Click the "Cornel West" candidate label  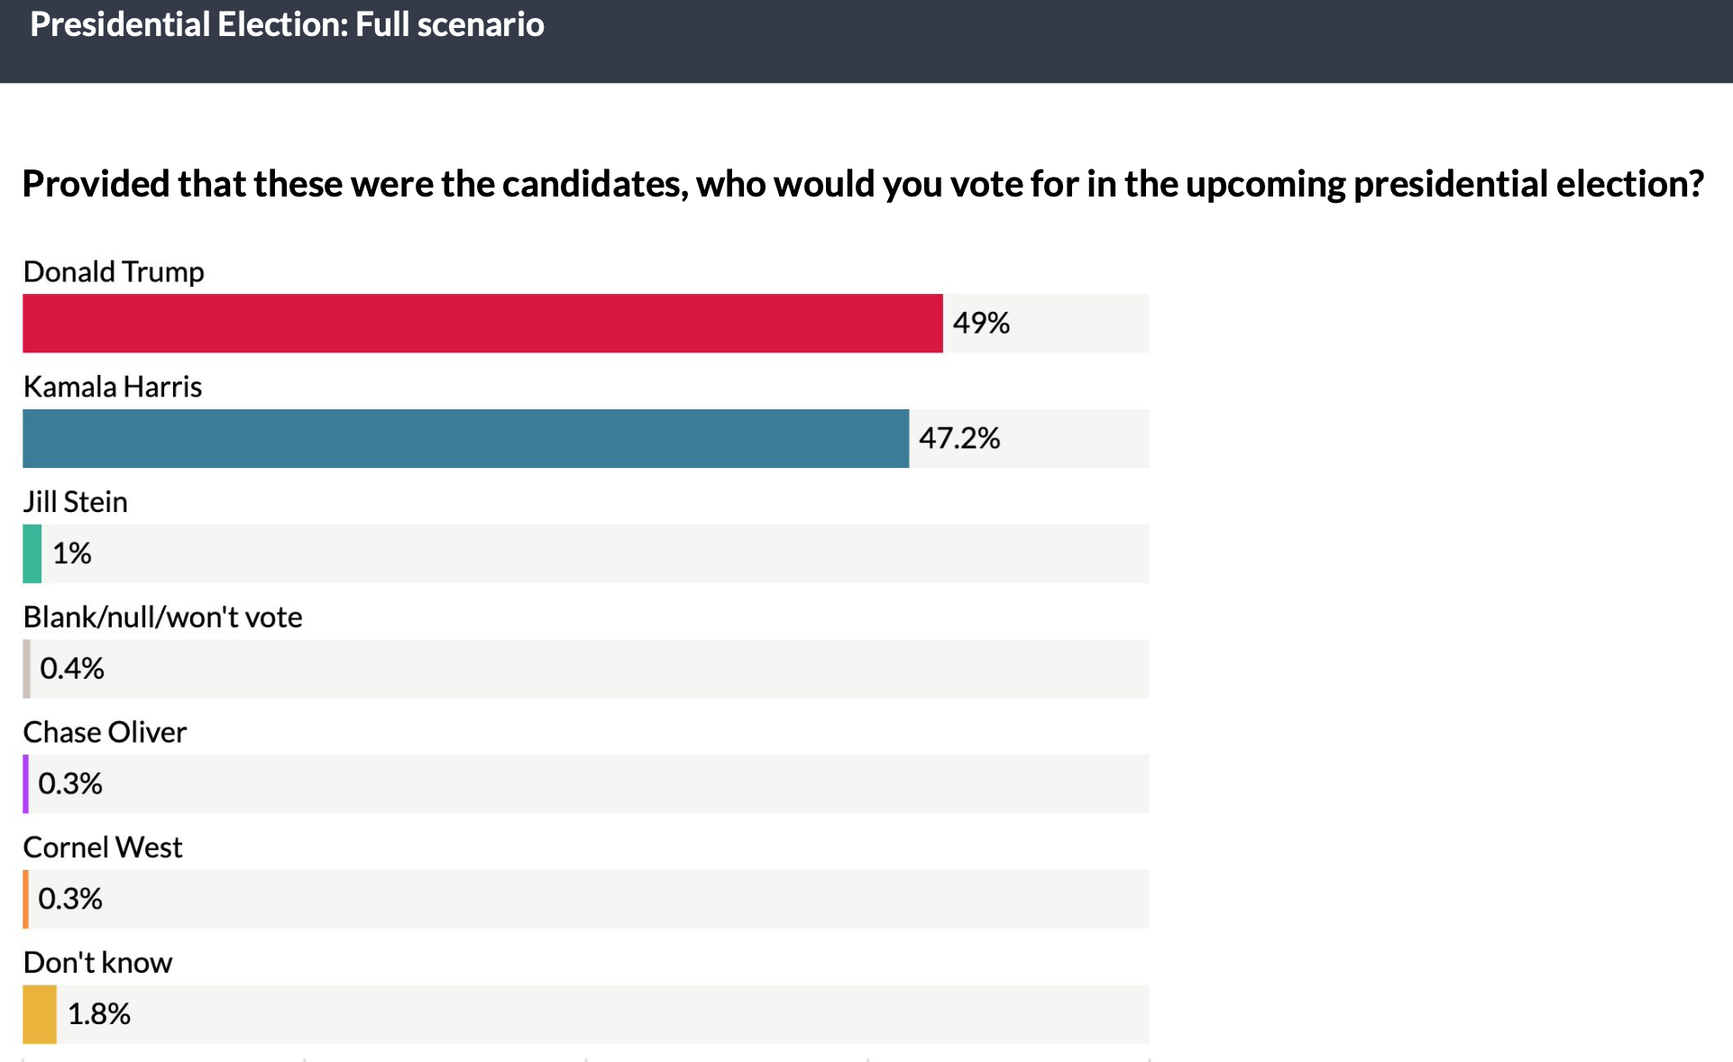tap(103, 847)
